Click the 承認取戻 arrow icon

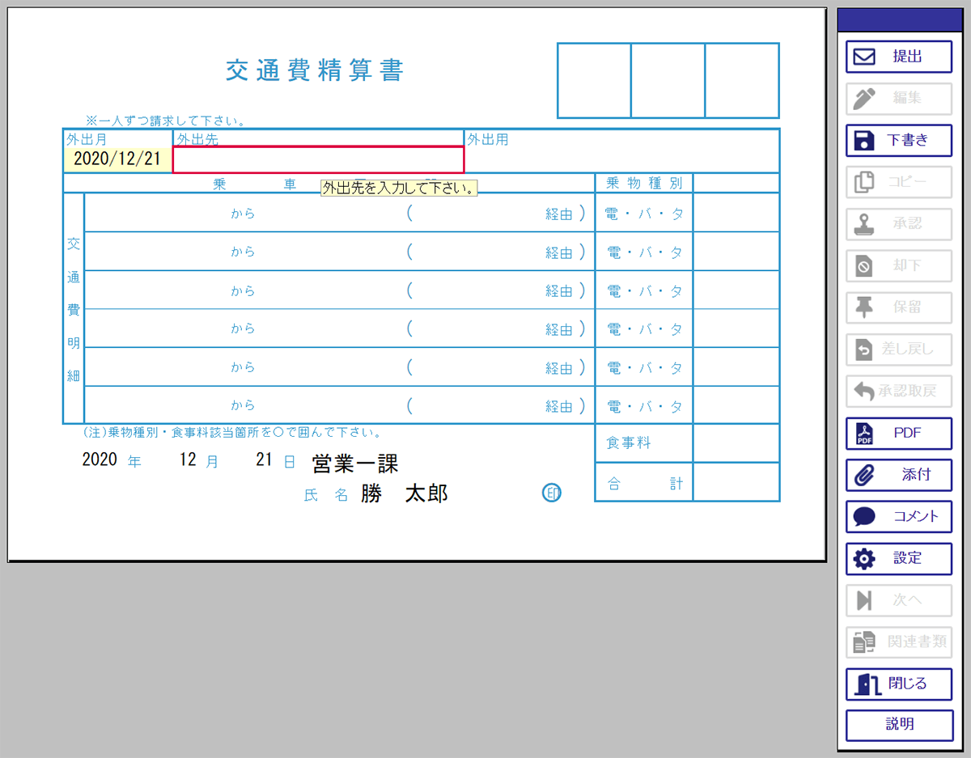pyautogui.click(x=864, y=392)
